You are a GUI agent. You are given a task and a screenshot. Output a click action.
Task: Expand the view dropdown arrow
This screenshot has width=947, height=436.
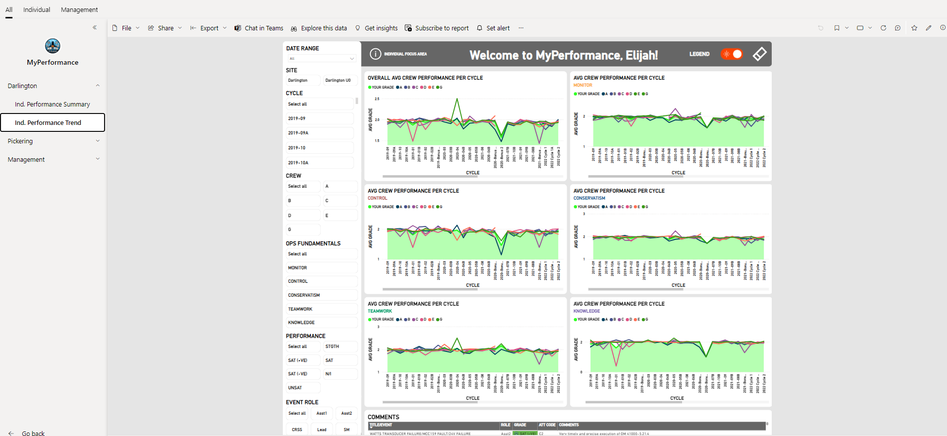[x=870, y=28]
